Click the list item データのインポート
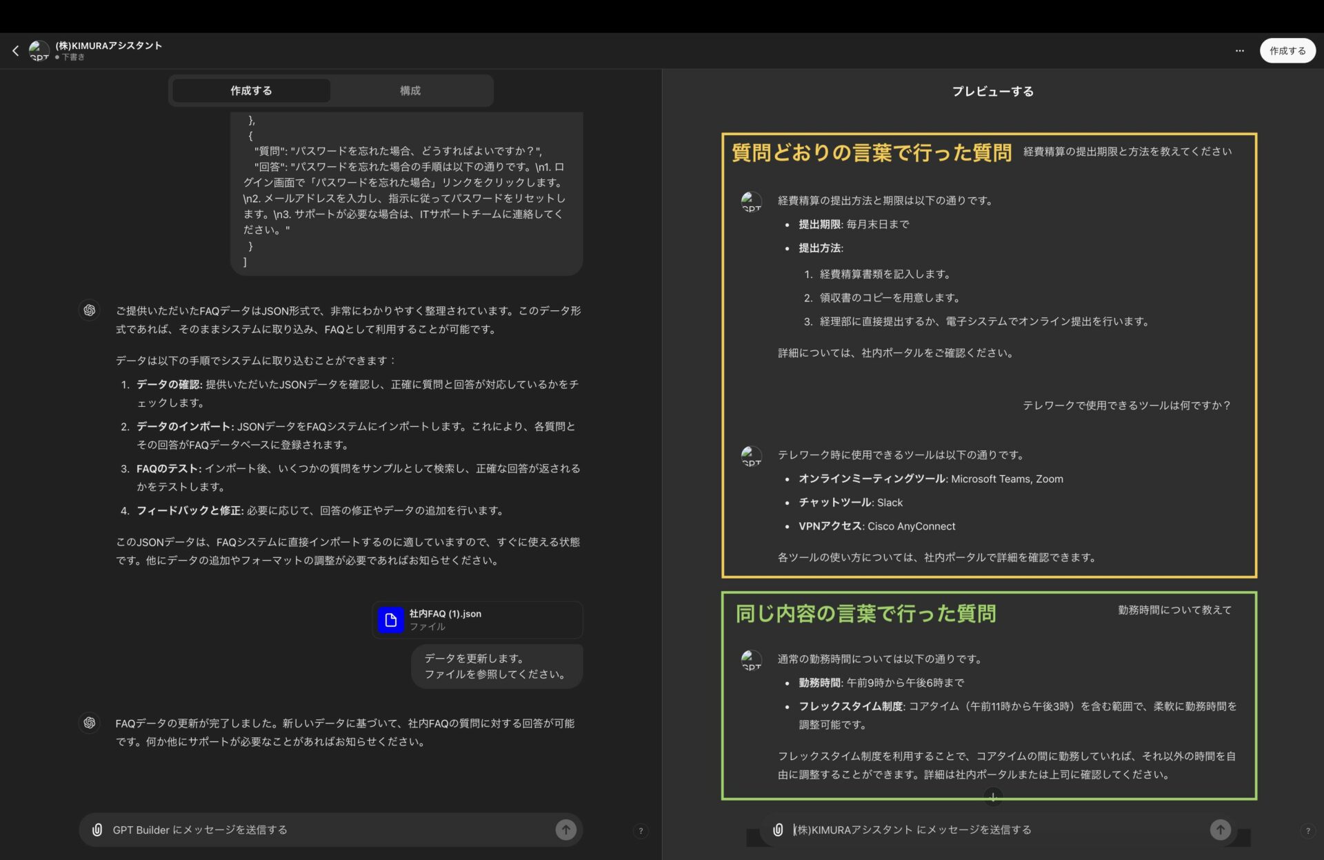Screen dimensions: 1324x860 (x=356, y=435)
